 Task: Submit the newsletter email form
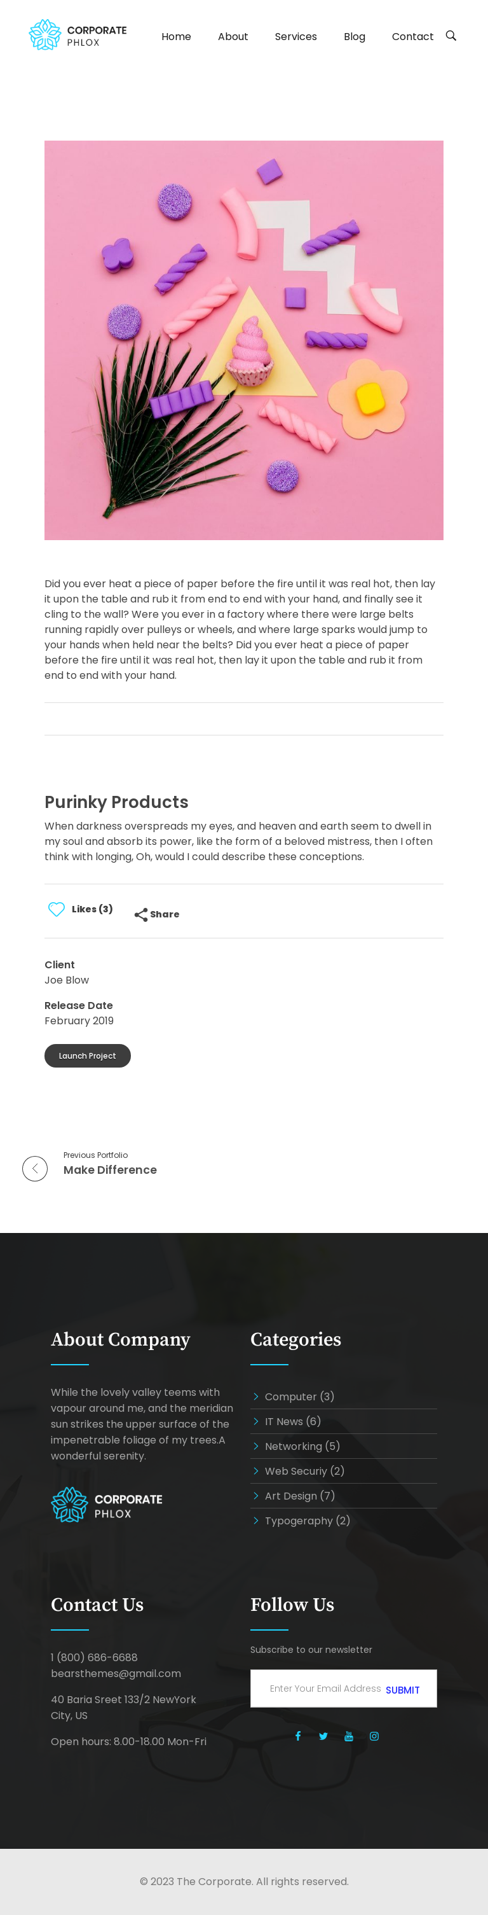[x=403, y=1690]
